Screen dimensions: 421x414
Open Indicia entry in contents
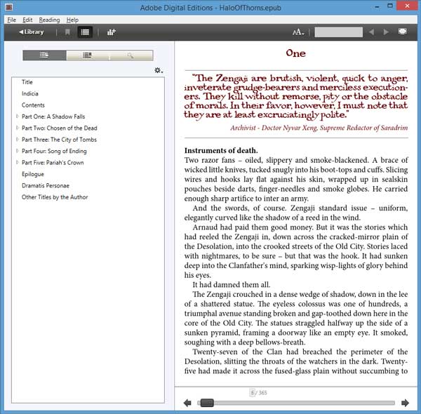[x=29, y=93]
